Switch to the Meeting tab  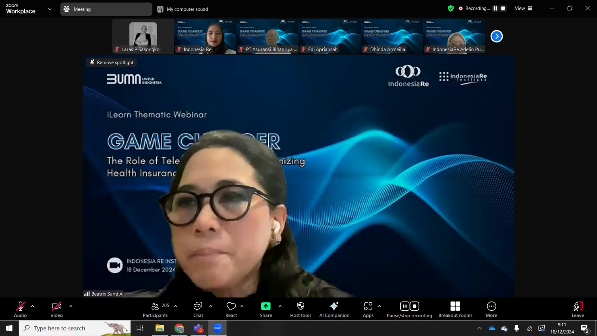(x=106, y=9)
